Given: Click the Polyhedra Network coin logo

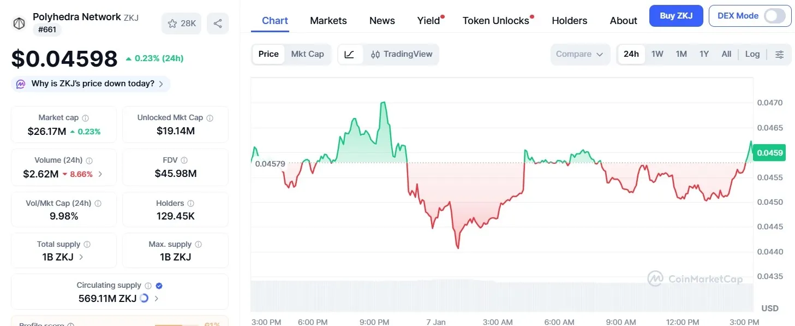Looking at the screenshot, I should pyautogui.click(x=19, y=23).
